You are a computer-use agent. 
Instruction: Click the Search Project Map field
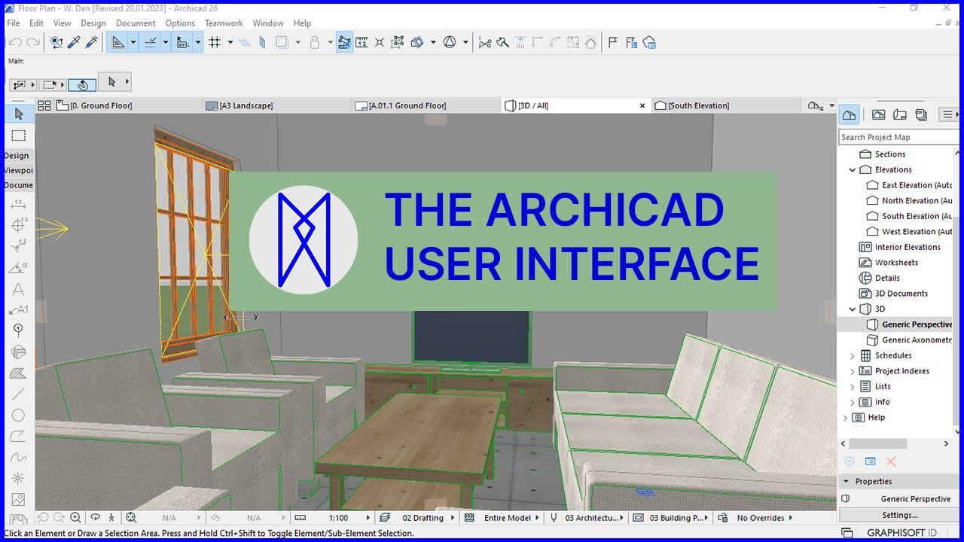899,137
